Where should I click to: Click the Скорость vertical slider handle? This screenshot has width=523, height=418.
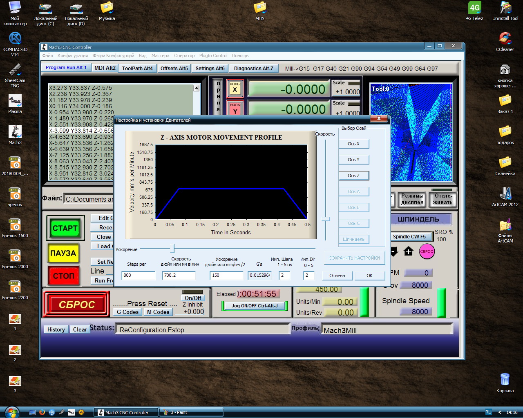coord(326,220)
